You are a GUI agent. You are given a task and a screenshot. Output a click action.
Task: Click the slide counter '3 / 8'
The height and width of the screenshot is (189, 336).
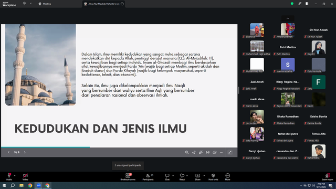pos(17,152)
